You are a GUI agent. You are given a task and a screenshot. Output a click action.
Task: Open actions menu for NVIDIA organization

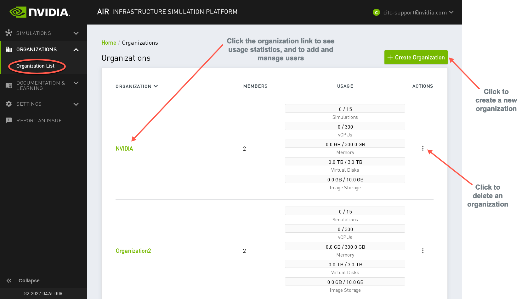click(x=423, y=148)
